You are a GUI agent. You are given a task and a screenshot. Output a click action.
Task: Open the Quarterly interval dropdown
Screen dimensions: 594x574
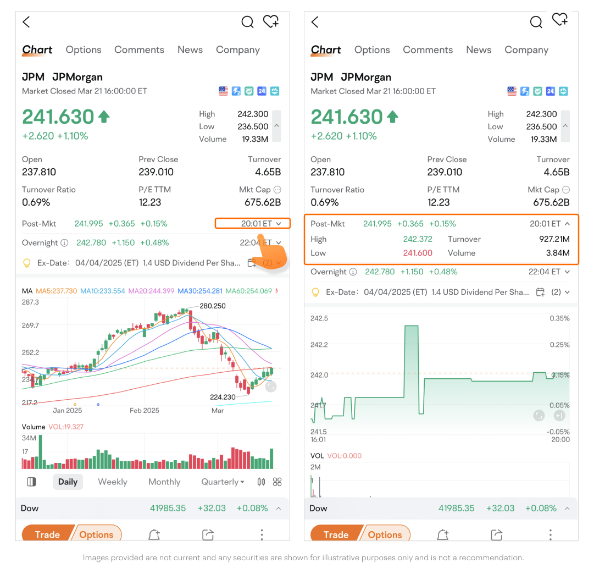[223, 482]
